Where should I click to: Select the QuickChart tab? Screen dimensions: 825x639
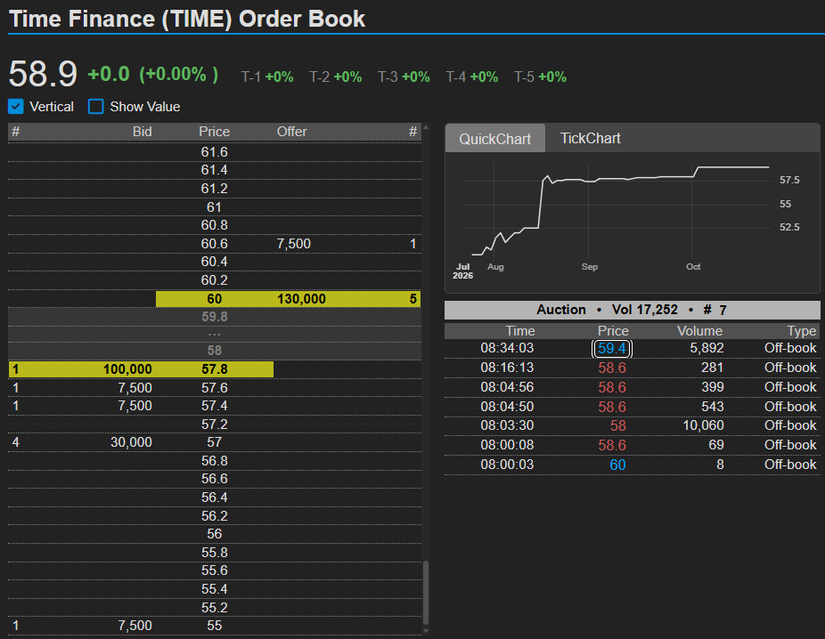pos(495,139)
